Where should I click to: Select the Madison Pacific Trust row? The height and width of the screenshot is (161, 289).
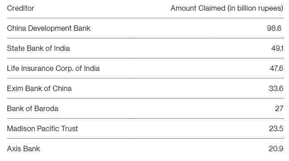point(145,129)
